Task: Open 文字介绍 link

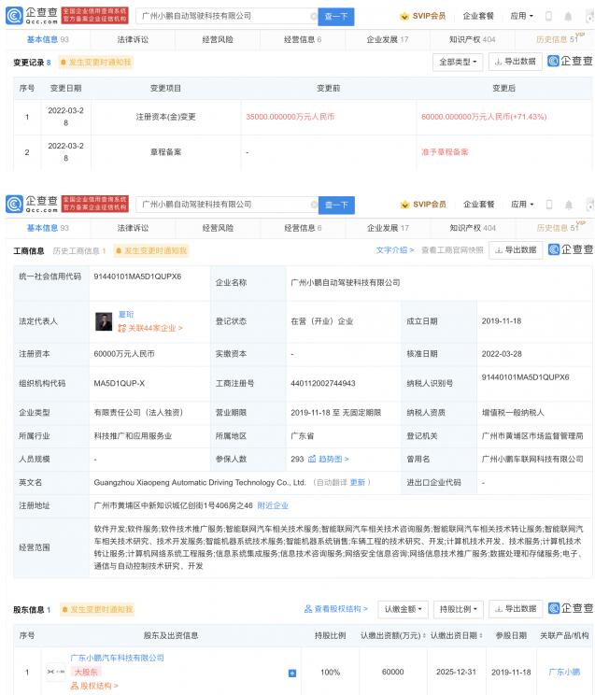Action: tap(394, 250)
